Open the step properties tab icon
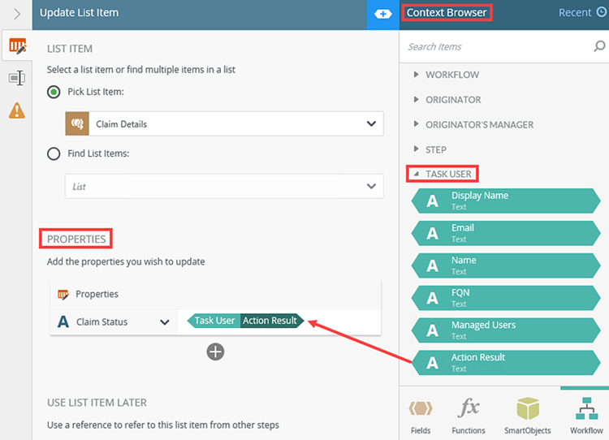The image size is (609, 440). coord(16,78)
